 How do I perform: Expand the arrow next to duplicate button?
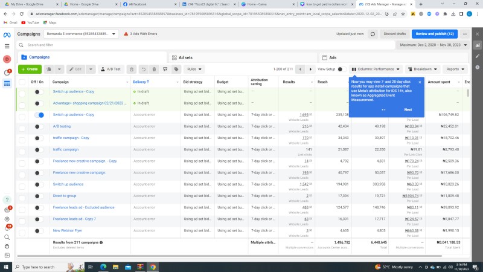coord(59,69)
